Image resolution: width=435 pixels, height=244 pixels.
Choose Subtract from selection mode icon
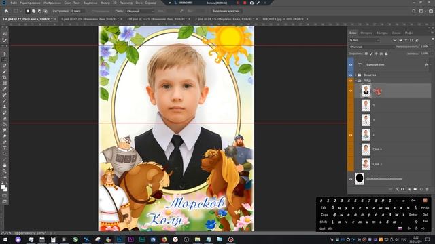[39, 11]
